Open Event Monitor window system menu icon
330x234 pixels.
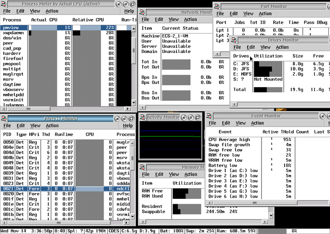coord(209,116)
